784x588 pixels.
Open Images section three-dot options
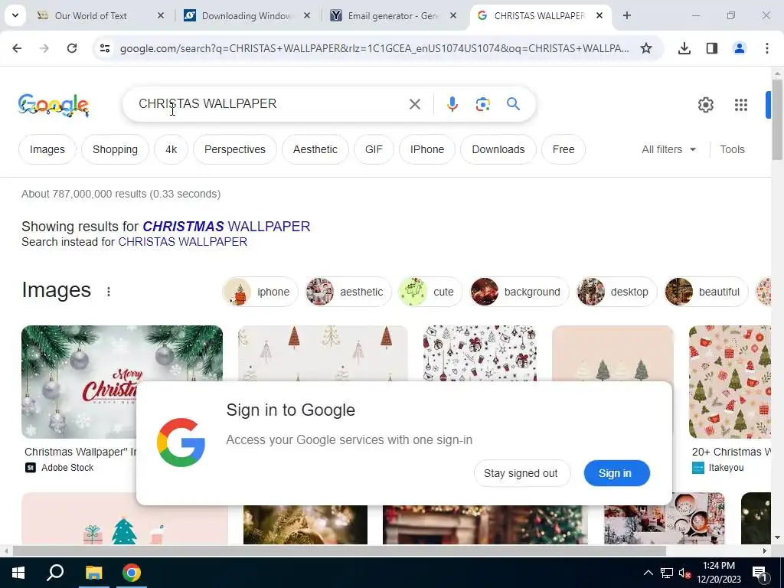click(x=109, y=292)
